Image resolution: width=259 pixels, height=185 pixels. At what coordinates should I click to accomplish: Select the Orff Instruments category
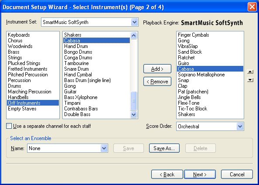[x=33, y=103]
